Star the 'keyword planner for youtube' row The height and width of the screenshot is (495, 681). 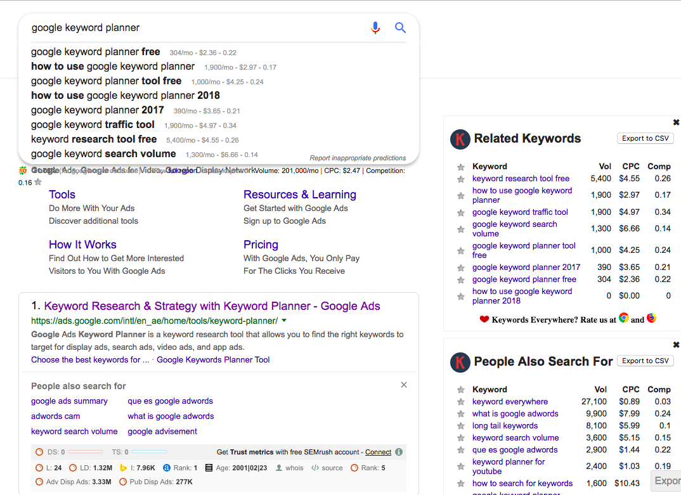click(x=461, y=467)
